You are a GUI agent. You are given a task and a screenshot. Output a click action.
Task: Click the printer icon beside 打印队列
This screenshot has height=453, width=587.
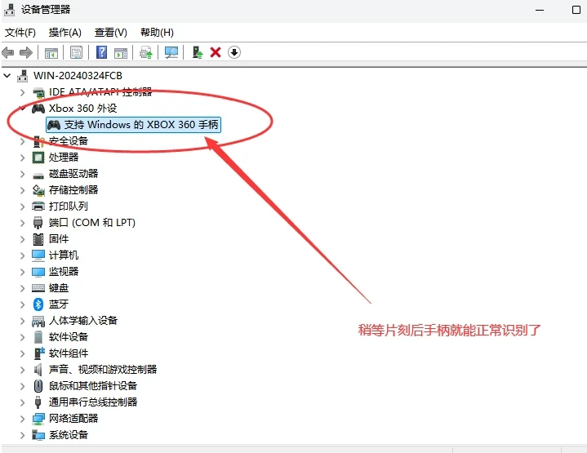[x=38, y=207]
